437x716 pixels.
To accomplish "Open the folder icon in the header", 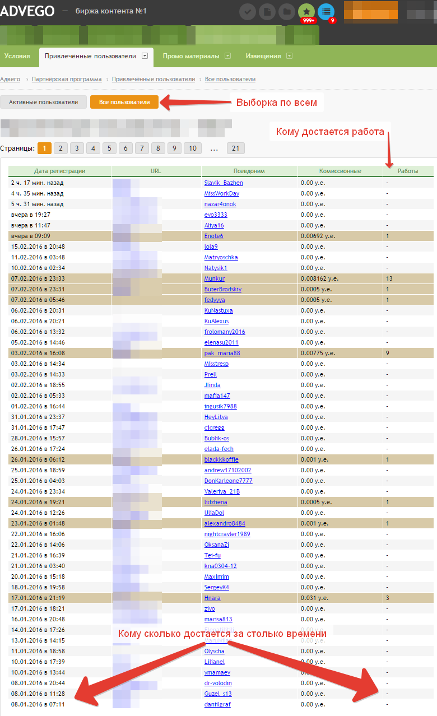I will [x=286, y=11].
